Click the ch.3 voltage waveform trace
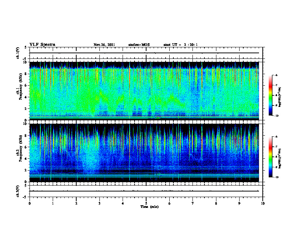 click(x=144, y=191)
